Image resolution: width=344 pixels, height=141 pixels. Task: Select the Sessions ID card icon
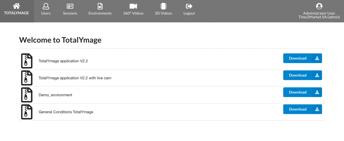pyautogui.click(x=70, y=6)
